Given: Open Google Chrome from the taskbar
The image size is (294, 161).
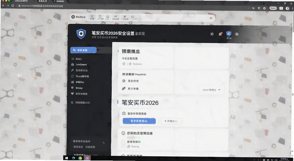Looking at the screenshot, I should coord(80,158).
